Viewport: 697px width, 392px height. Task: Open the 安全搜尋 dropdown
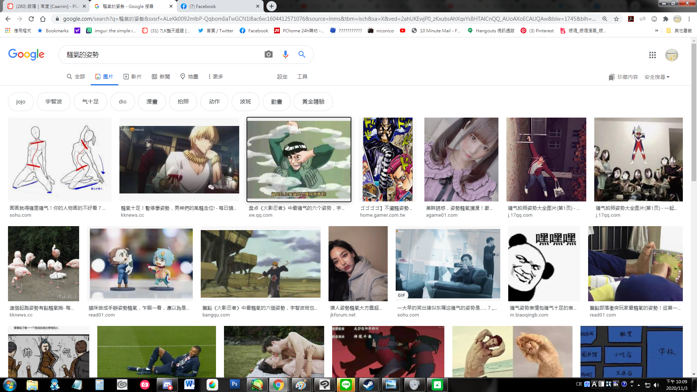pyautogui.click(x=657, y=77)
